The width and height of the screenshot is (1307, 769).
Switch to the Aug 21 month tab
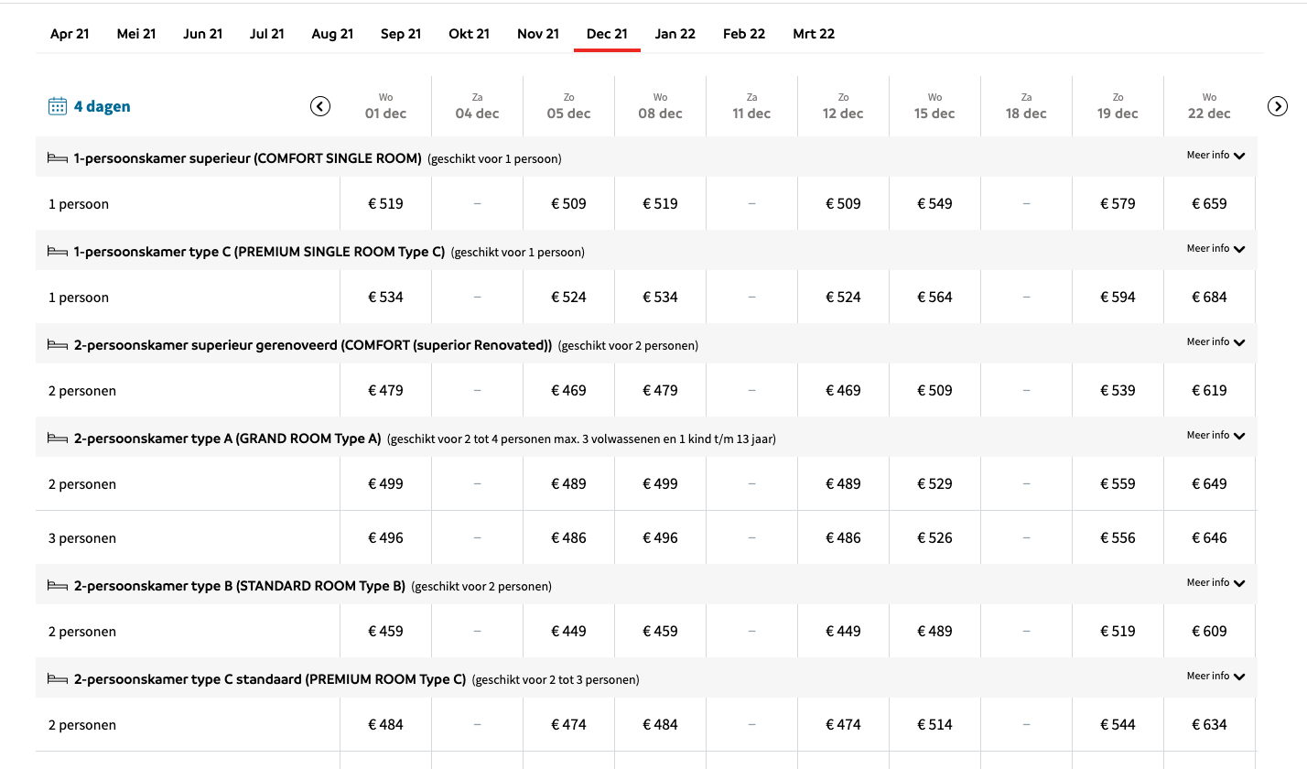pos(332,34)
